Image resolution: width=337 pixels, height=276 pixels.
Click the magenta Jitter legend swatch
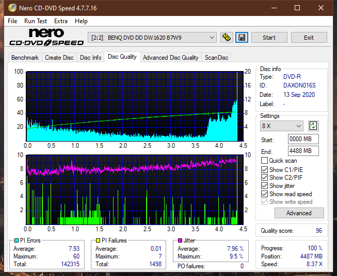180,240
